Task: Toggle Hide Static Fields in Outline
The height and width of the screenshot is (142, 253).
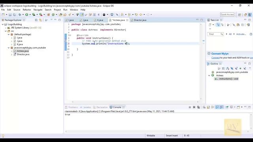Action: 236,68
